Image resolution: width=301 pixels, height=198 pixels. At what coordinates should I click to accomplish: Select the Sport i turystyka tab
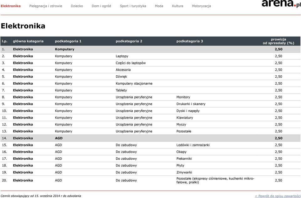133,6
